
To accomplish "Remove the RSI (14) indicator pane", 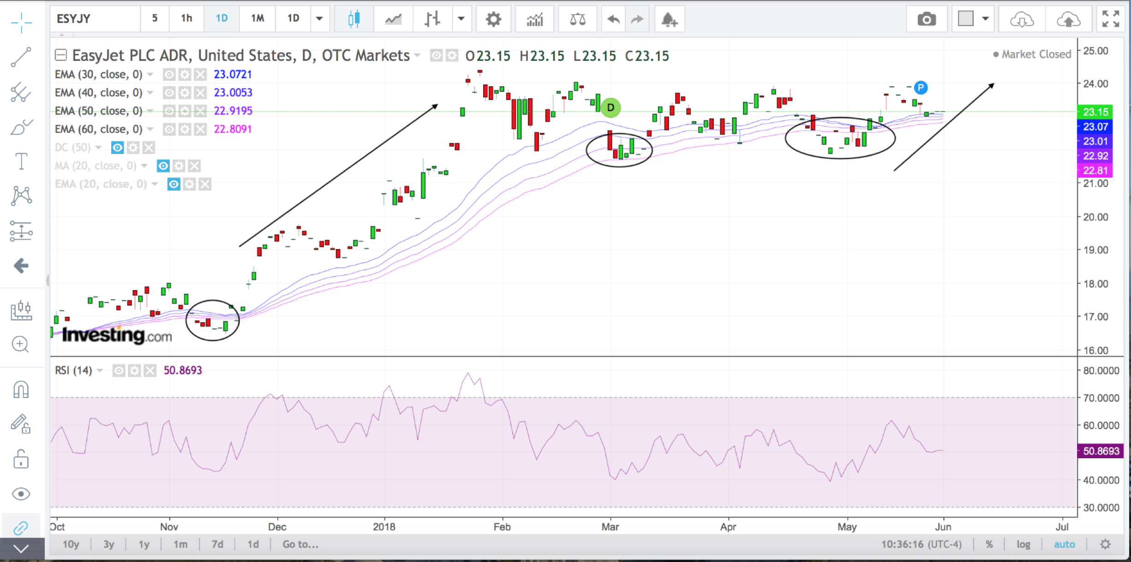I will point(150,371).
